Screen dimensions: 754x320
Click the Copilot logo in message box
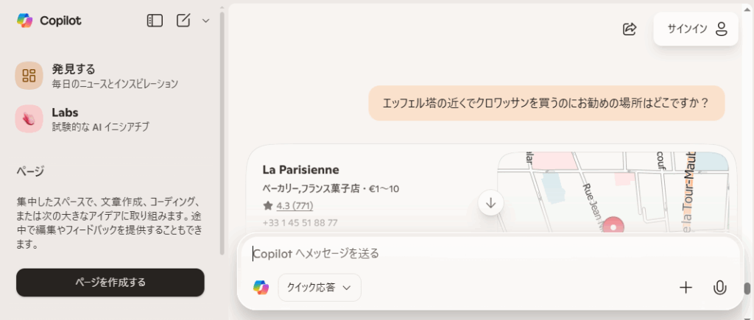[261, 288]
